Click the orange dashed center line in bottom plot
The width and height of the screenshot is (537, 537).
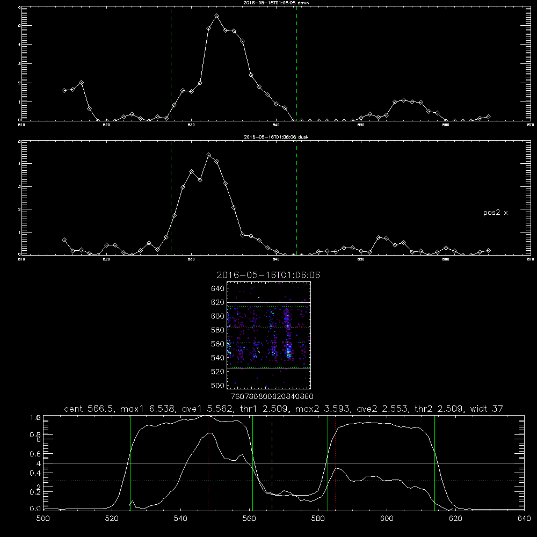(272, 462)
